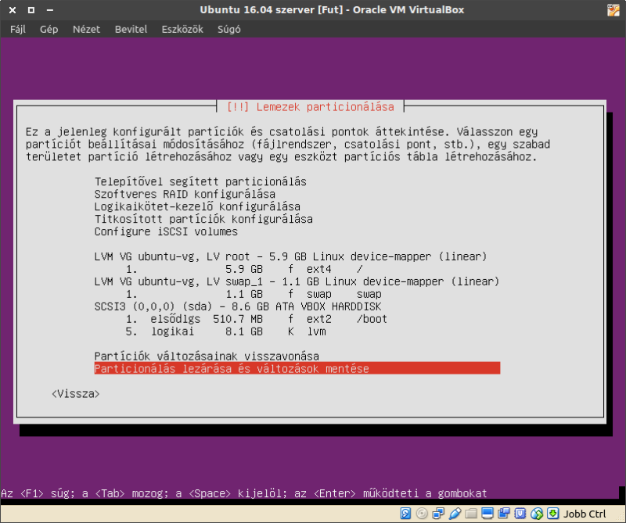Screen dimensions: 626x523
Task: Select Partíciók változásainak visszavonása
Action: [x=207, y=356]
